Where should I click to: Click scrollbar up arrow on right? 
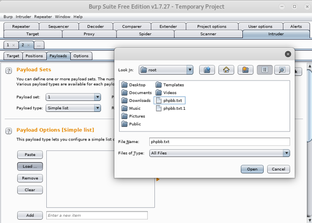tap(309, 66)
